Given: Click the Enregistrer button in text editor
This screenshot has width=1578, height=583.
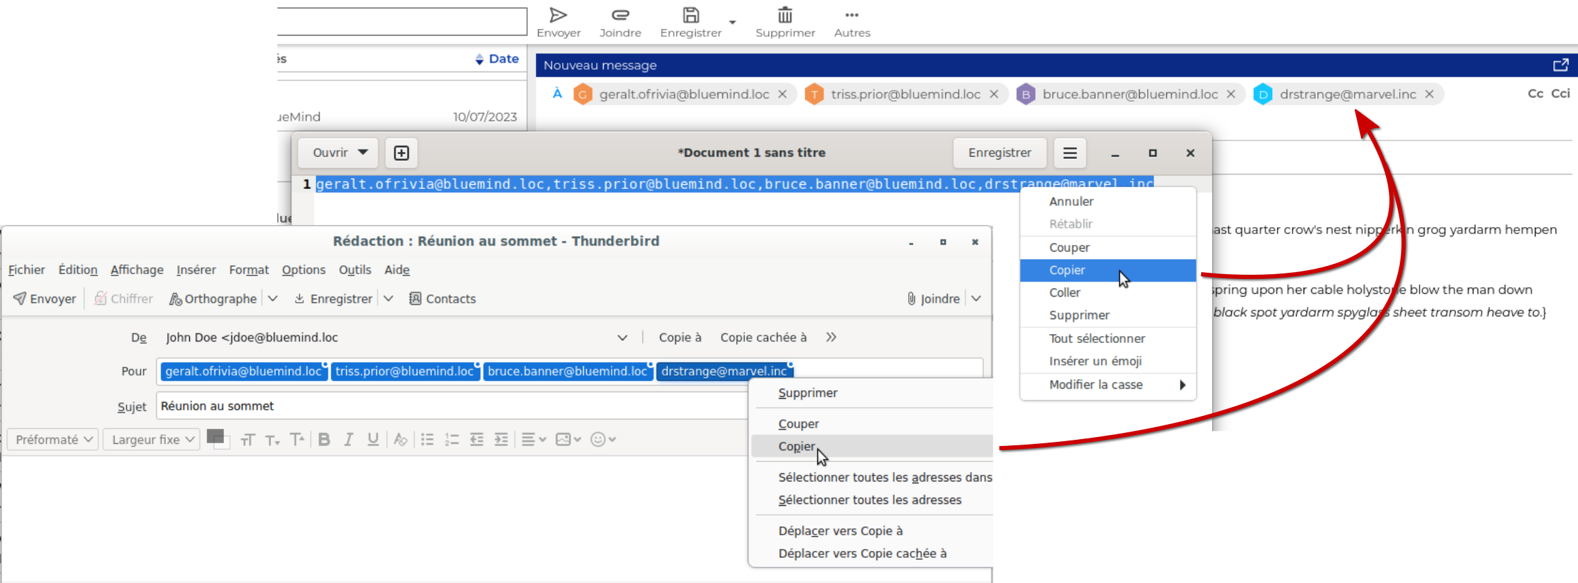Looking at the screenshot, I should tap(999, 153).
